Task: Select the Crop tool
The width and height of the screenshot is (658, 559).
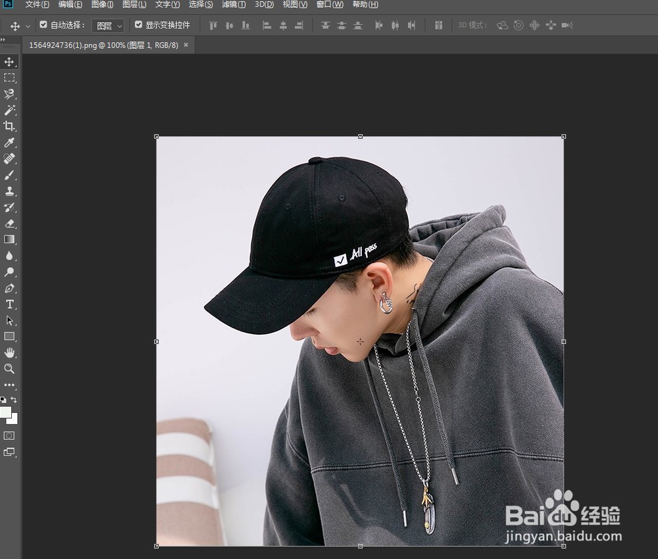Action: pos(9,126)
